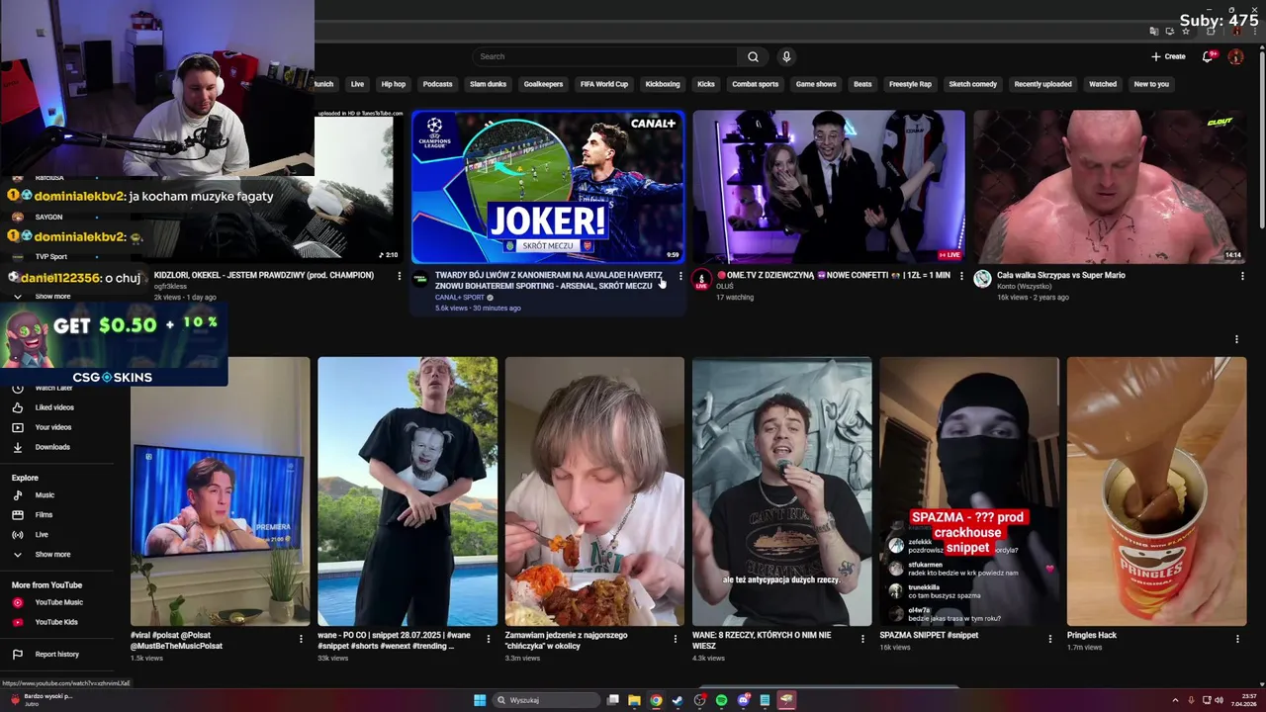1266x712 pixels.
Task: Open Discord from the taskbar
Action: coord(743,700)
